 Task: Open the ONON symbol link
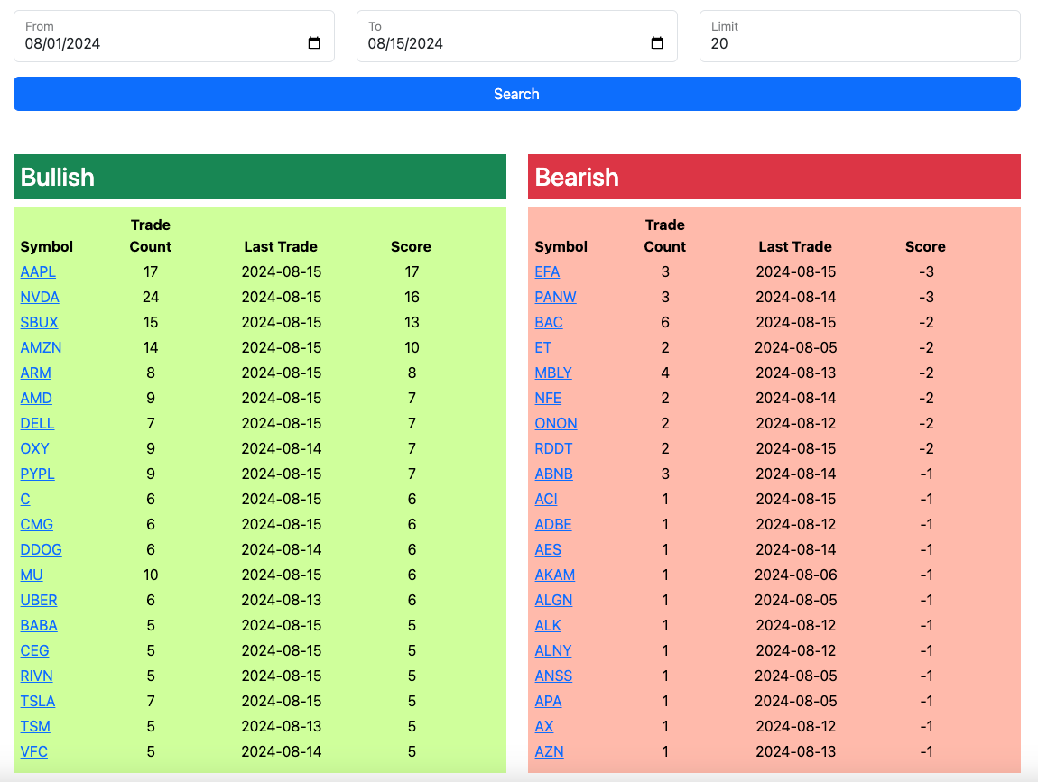[556, 423]
